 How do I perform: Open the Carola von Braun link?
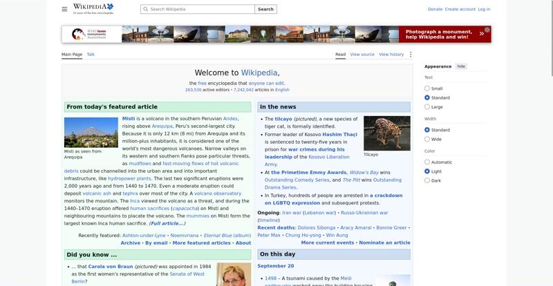[111, 267]
